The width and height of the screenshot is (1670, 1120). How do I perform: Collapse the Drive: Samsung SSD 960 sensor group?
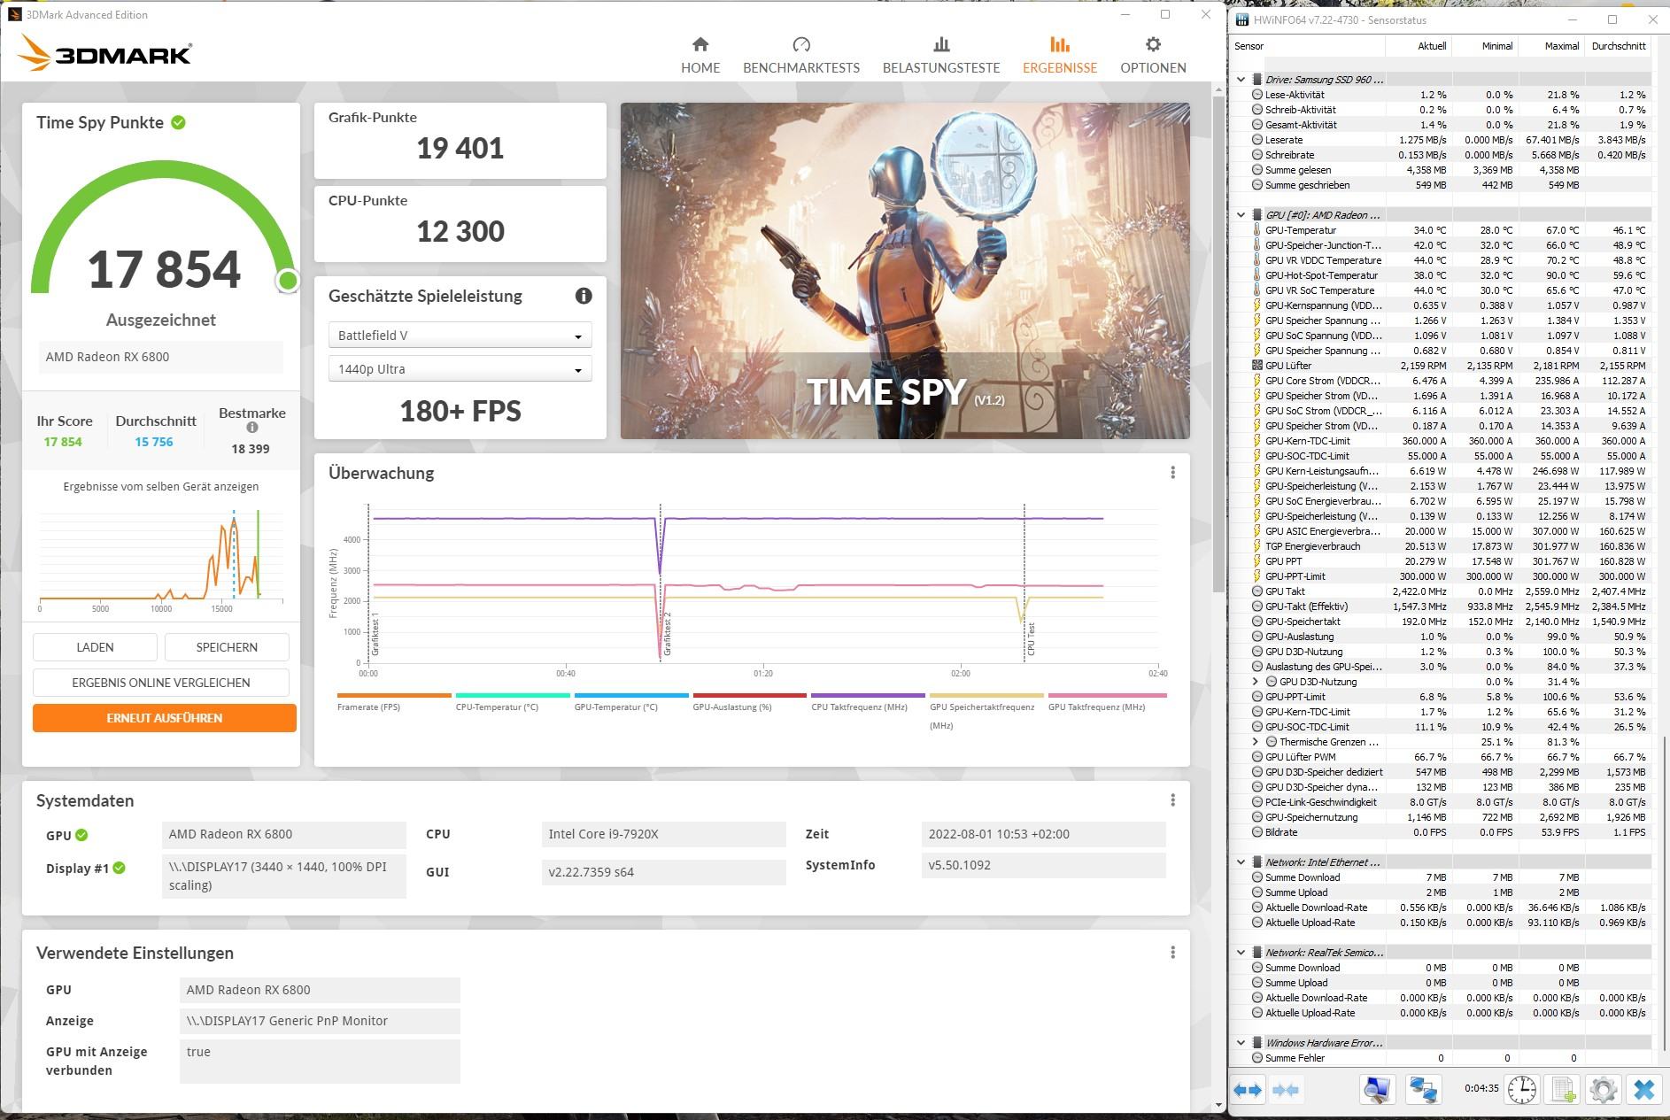click(1241, 80)
